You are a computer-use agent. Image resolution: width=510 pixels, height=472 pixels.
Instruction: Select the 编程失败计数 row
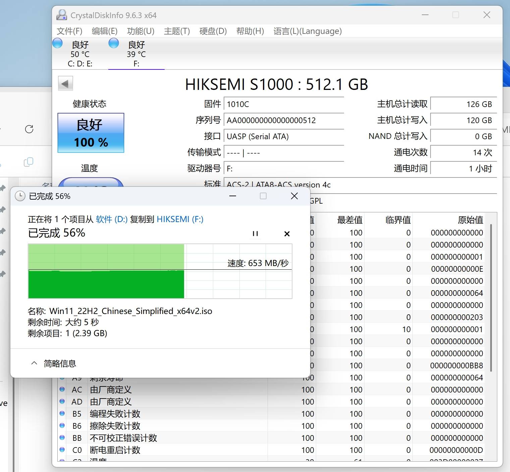tap(271, 414)
